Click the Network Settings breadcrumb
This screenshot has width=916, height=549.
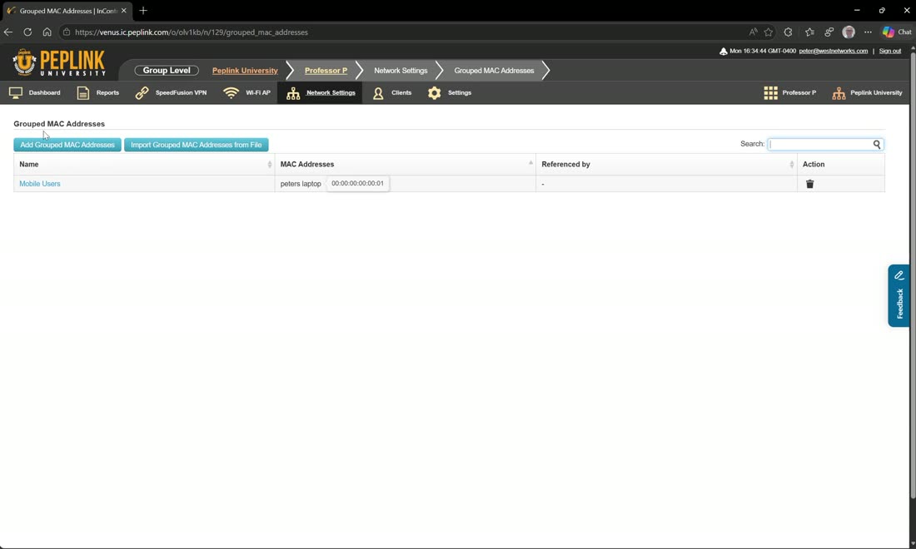point(401,71)
